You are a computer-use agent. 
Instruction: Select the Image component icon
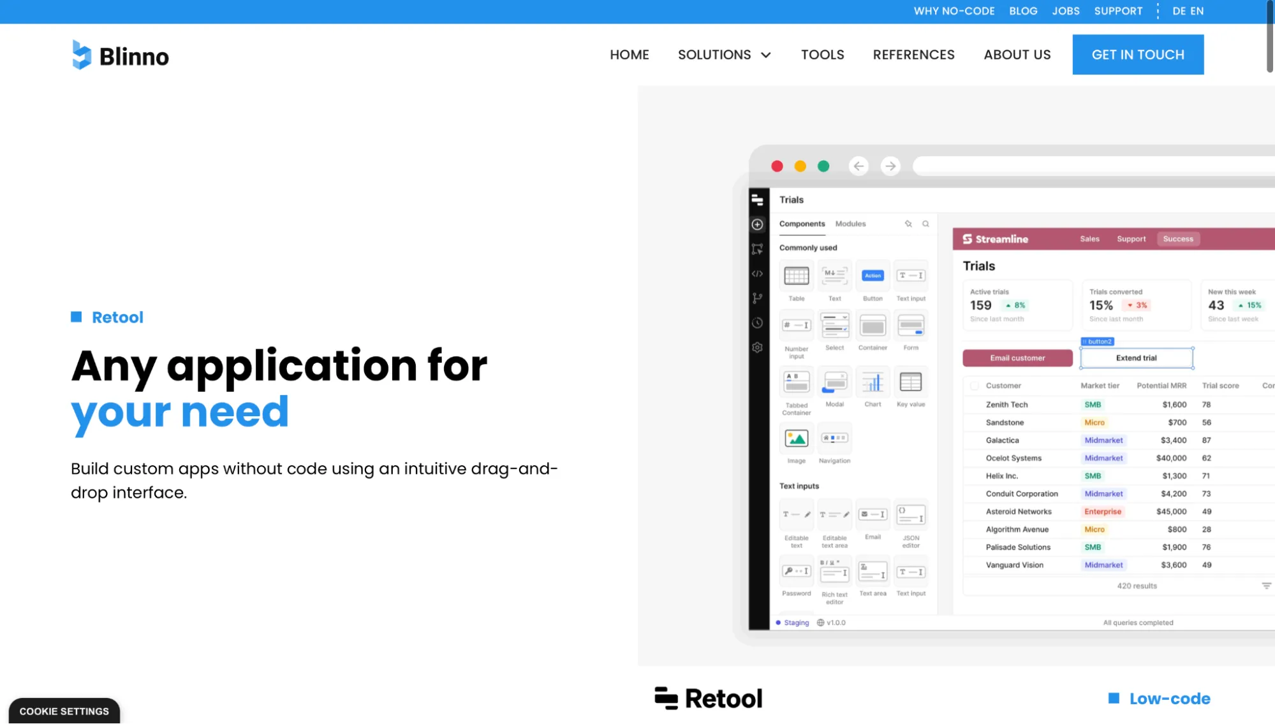(x=796, y=438)
